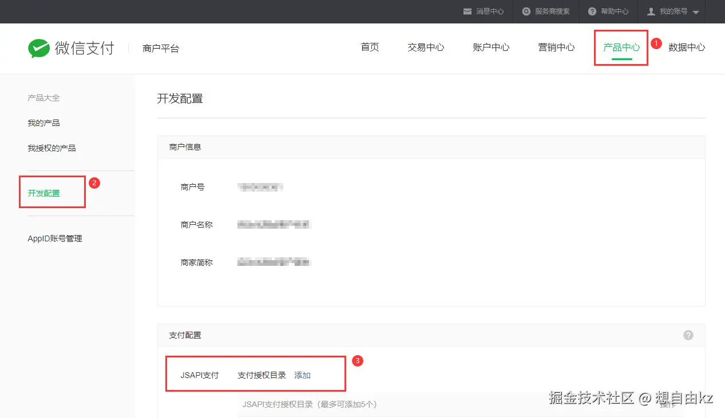
Task: Click the 支付配置 section header
Action: pyautogui.click(x=185, y=335)
